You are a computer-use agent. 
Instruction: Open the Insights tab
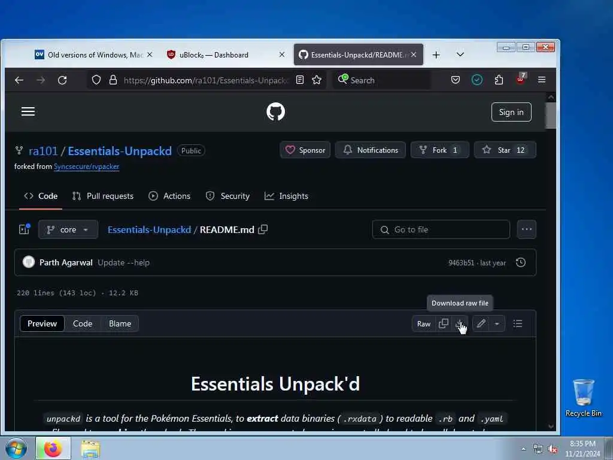click(286, 196)
